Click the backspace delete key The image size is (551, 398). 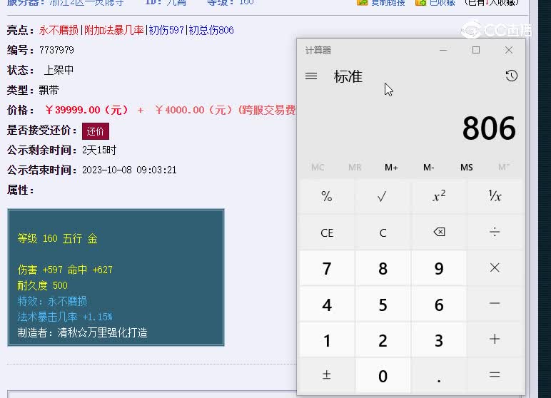438,233
